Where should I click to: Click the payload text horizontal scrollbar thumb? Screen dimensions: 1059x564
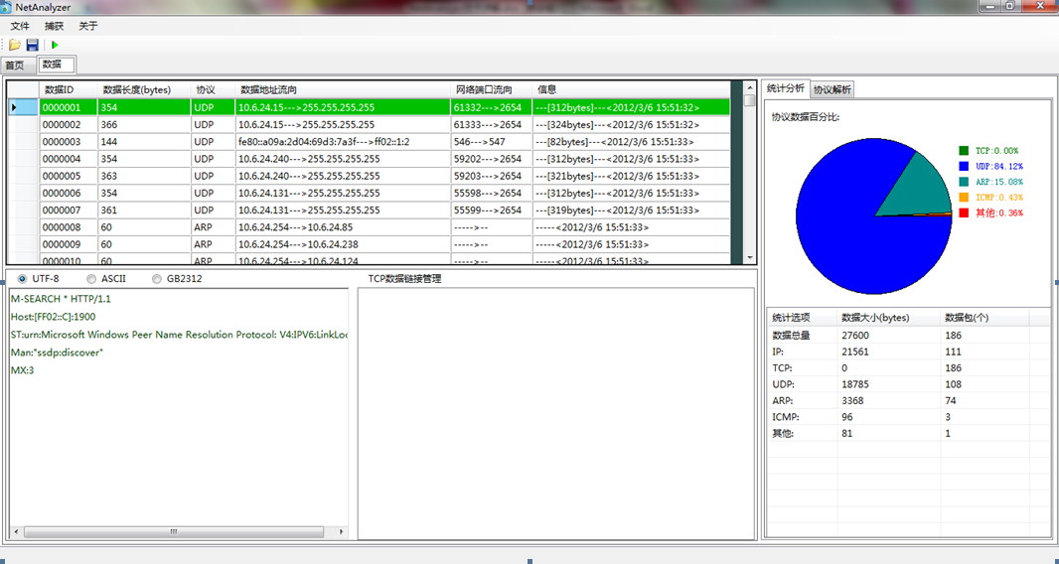pyautogui.click(x=174, y=532)
